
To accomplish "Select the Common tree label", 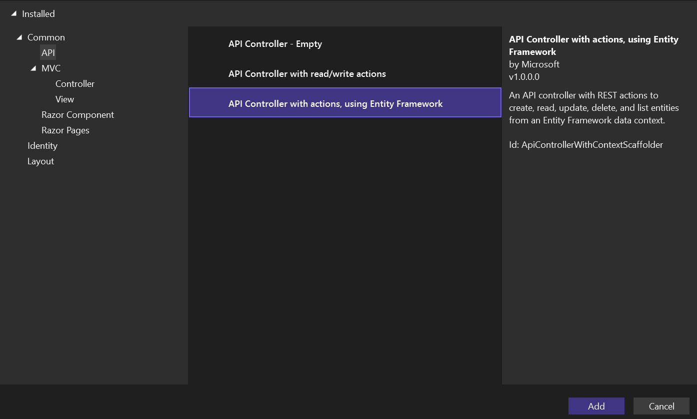I will click(46, 37).
